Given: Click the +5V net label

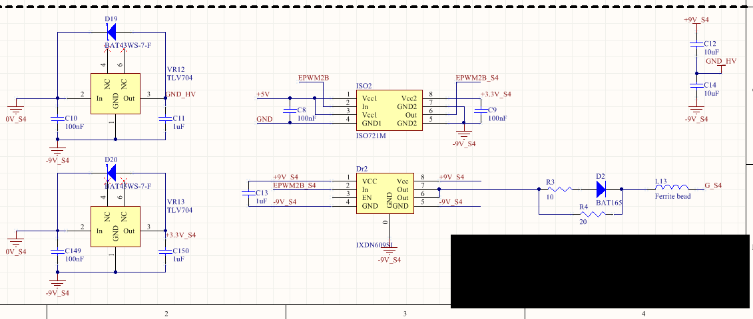Looking at the screenshot, I should [263, 94].
